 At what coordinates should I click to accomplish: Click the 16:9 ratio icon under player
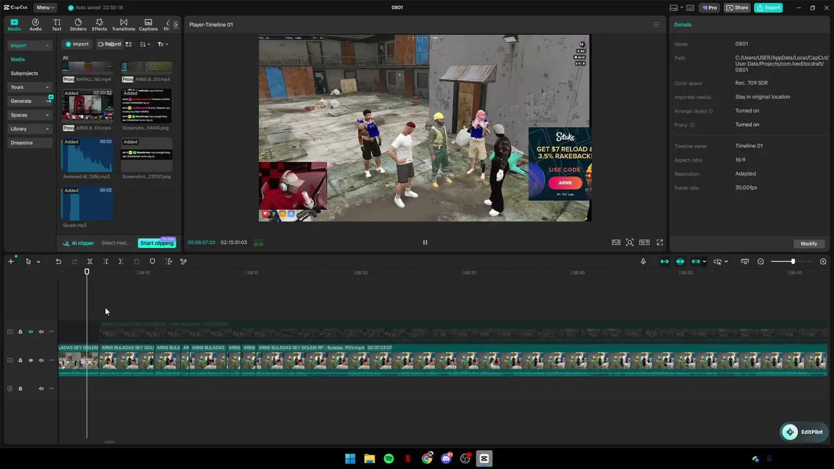pos(644,242)
